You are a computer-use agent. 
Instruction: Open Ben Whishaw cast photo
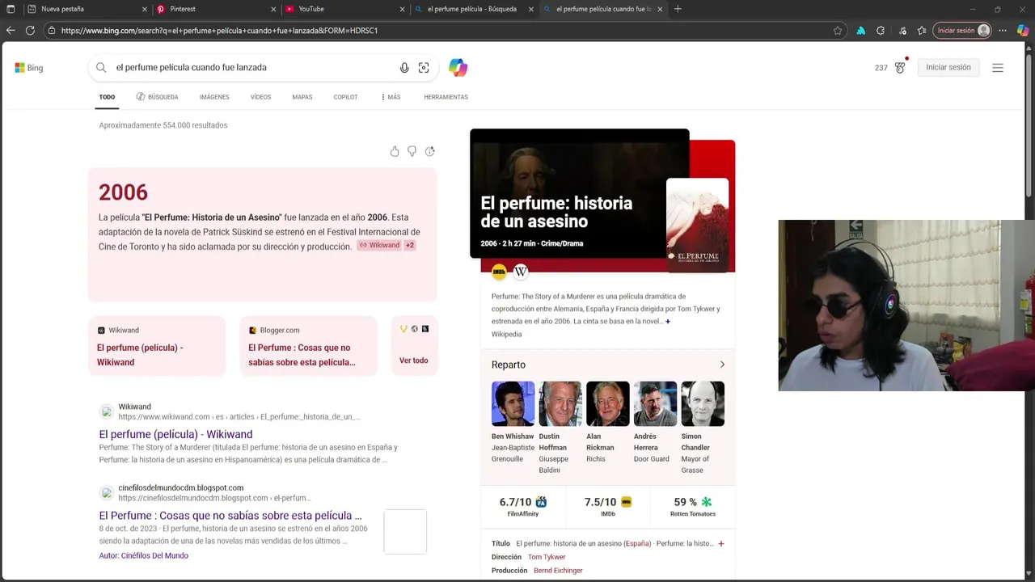tap(513, 403)
